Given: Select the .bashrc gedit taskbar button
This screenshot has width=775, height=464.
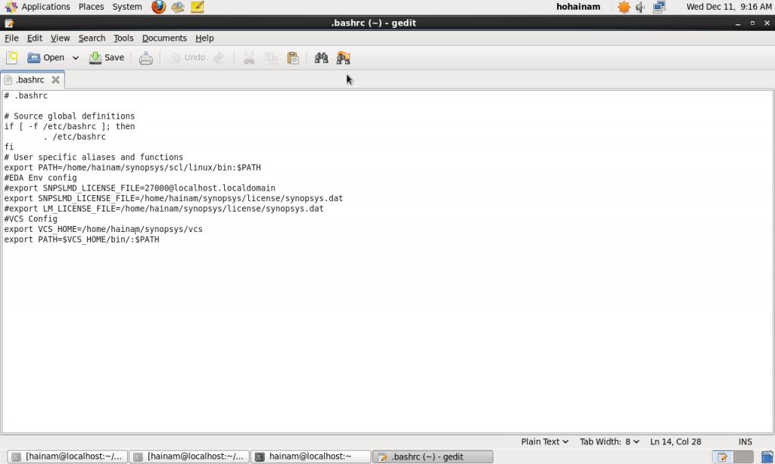Looking at the screenshot, I should [x=432, y=456].
